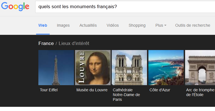Open the Notre-Dame cathedral thumbnail
This screenshot has height=111, width=215.
click(129, 67)
